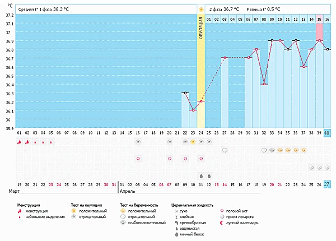Click intercourse heart icon on cycle day 16

click(138, 159)
